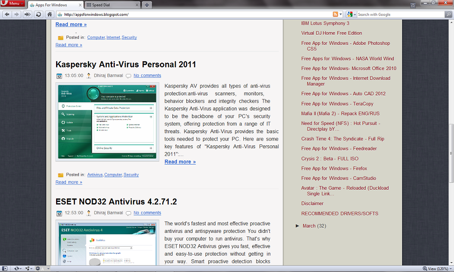Click the Opera Turbo icon in status bar
Screen dimensions: 454x272
click(x=38, y=269)
